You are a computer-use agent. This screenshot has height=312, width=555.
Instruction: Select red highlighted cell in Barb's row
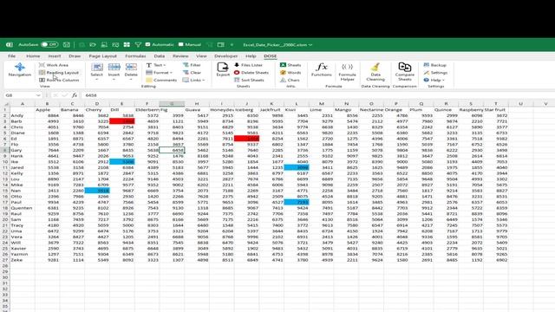coord(121,121)
